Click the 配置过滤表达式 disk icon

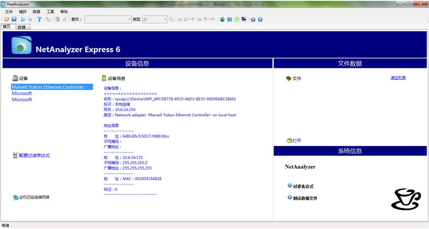(x=15, y=155)
